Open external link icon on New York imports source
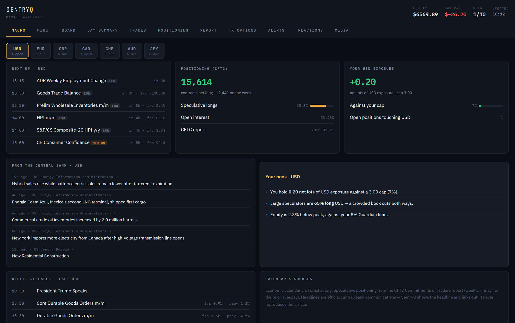 click(x=114, y=231)
